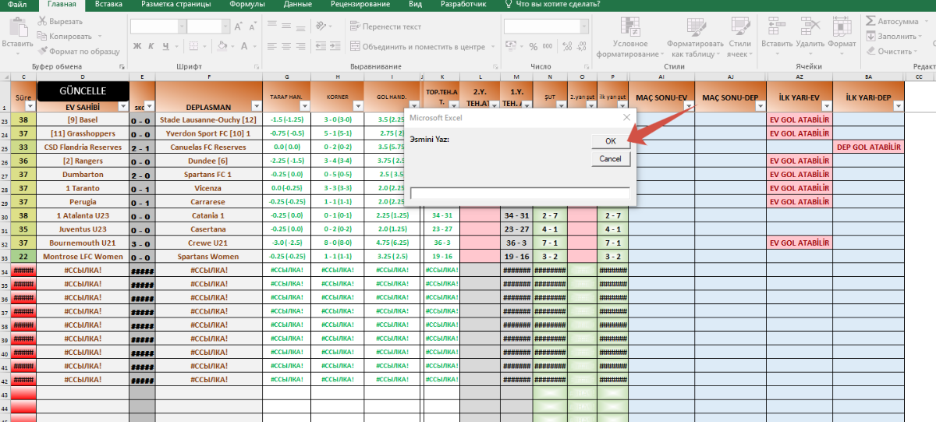Image resolution: width=936 pixels, height=422 pixels.
Task: Click the fill color paint bucket
Action: 221,46
